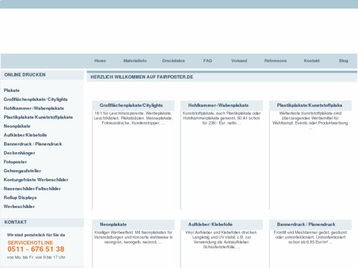This screenshot has width=358, height=268.
Task: Click the service hotline phone number
Action: 36,249
